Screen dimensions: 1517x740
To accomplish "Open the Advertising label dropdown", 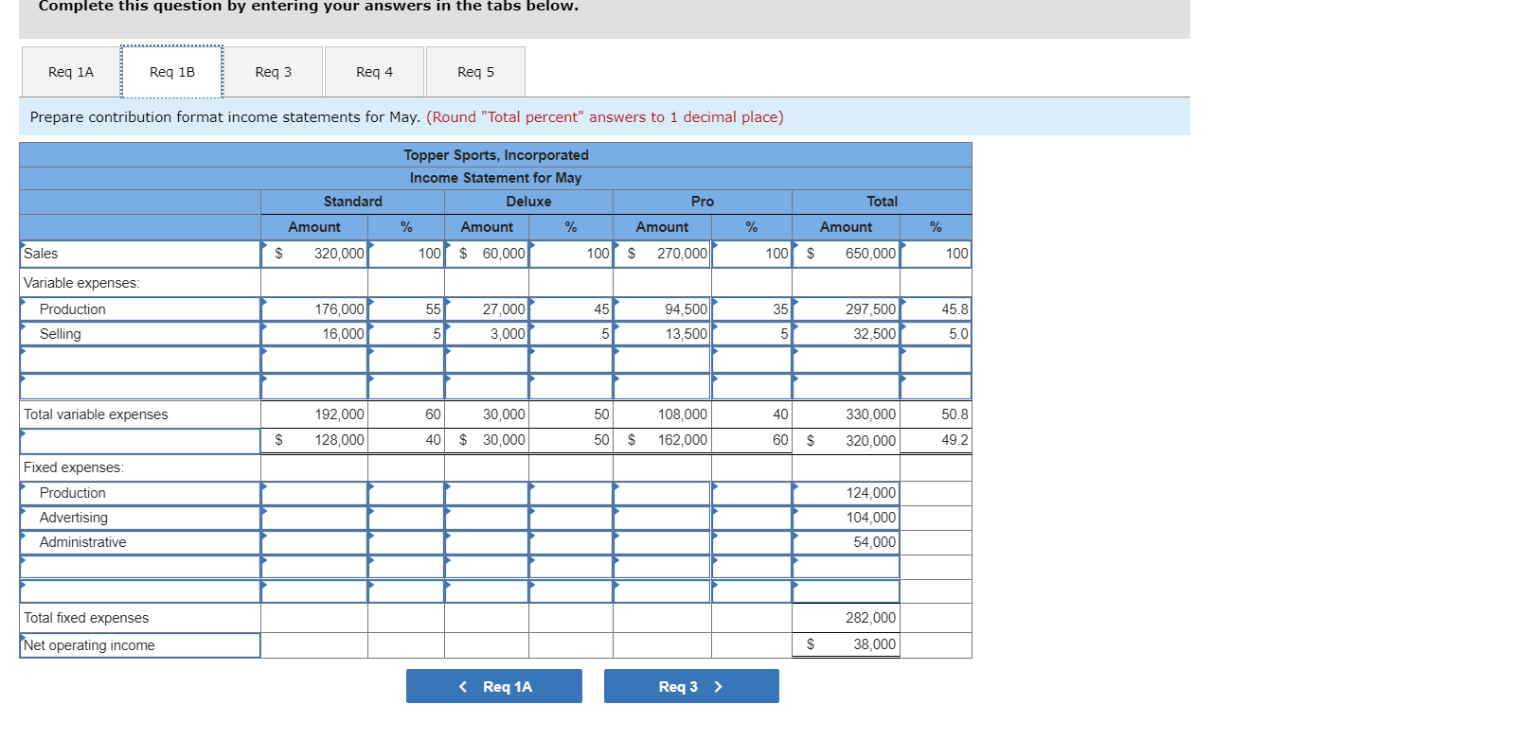I will click(140, 518).
